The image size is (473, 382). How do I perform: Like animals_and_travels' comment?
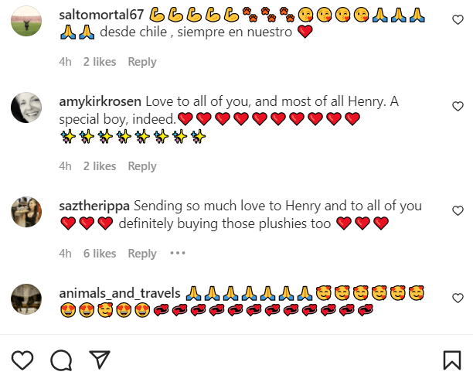click(x=458, y=298)
